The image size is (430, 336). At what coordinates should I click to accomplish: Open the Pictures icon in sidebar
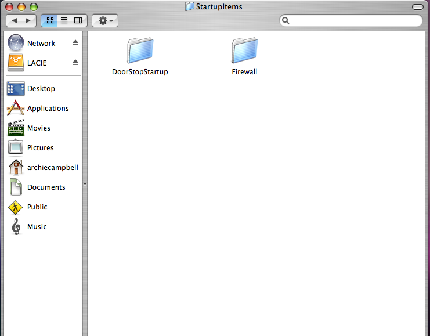click(16, 147)
